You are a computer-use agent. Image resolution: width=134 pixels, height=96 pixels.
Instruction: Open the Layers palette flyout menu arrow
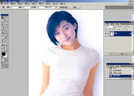[132, 24]
